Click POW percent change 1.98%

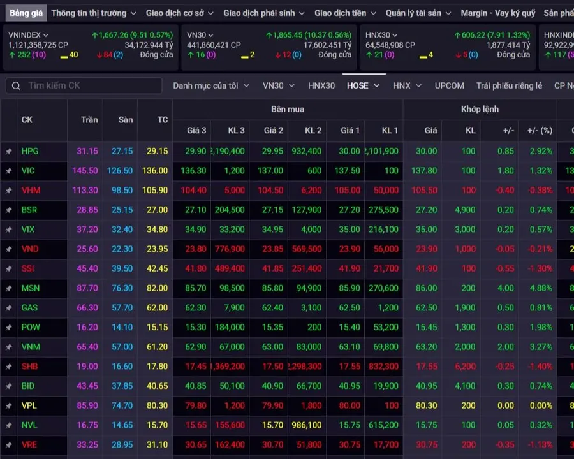pyautogui.click(x=541, y=327)
